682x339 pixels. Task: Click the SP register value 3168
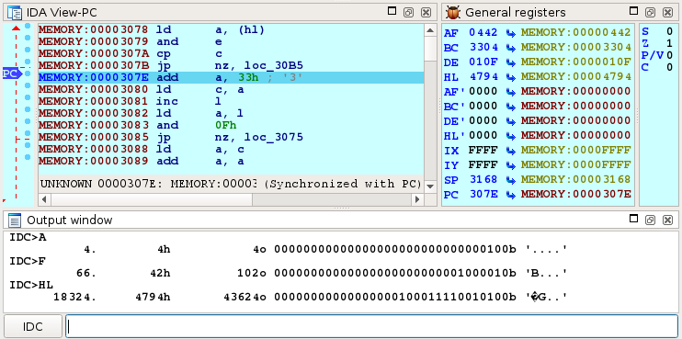pyautogui.click(x=483, y=180)
